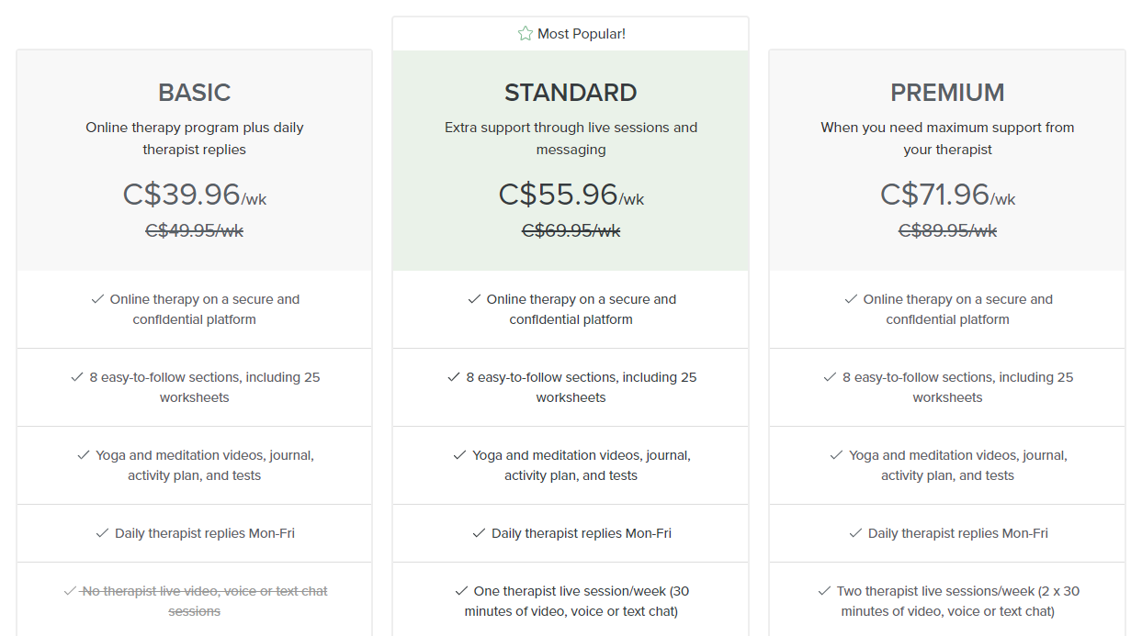1142x636 pixels.
Task: Click the C$71.96/wk Premium price
Action: tap(947, 195)
